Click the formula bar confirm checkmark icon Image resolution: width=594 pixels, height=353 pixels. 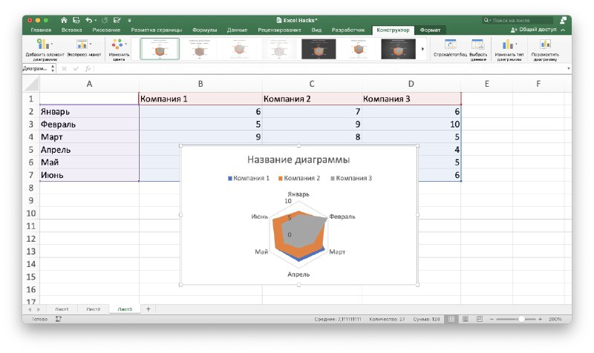pos(76,68)
